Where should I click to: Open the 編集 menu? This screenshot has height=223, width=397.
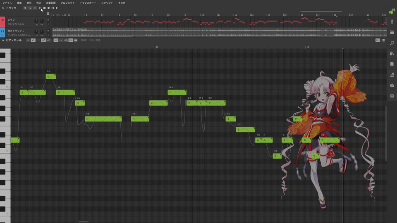[x=19, y=3]
